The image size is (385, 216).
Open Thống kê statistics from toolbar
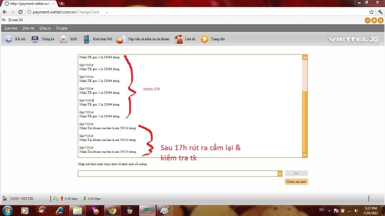35,39
